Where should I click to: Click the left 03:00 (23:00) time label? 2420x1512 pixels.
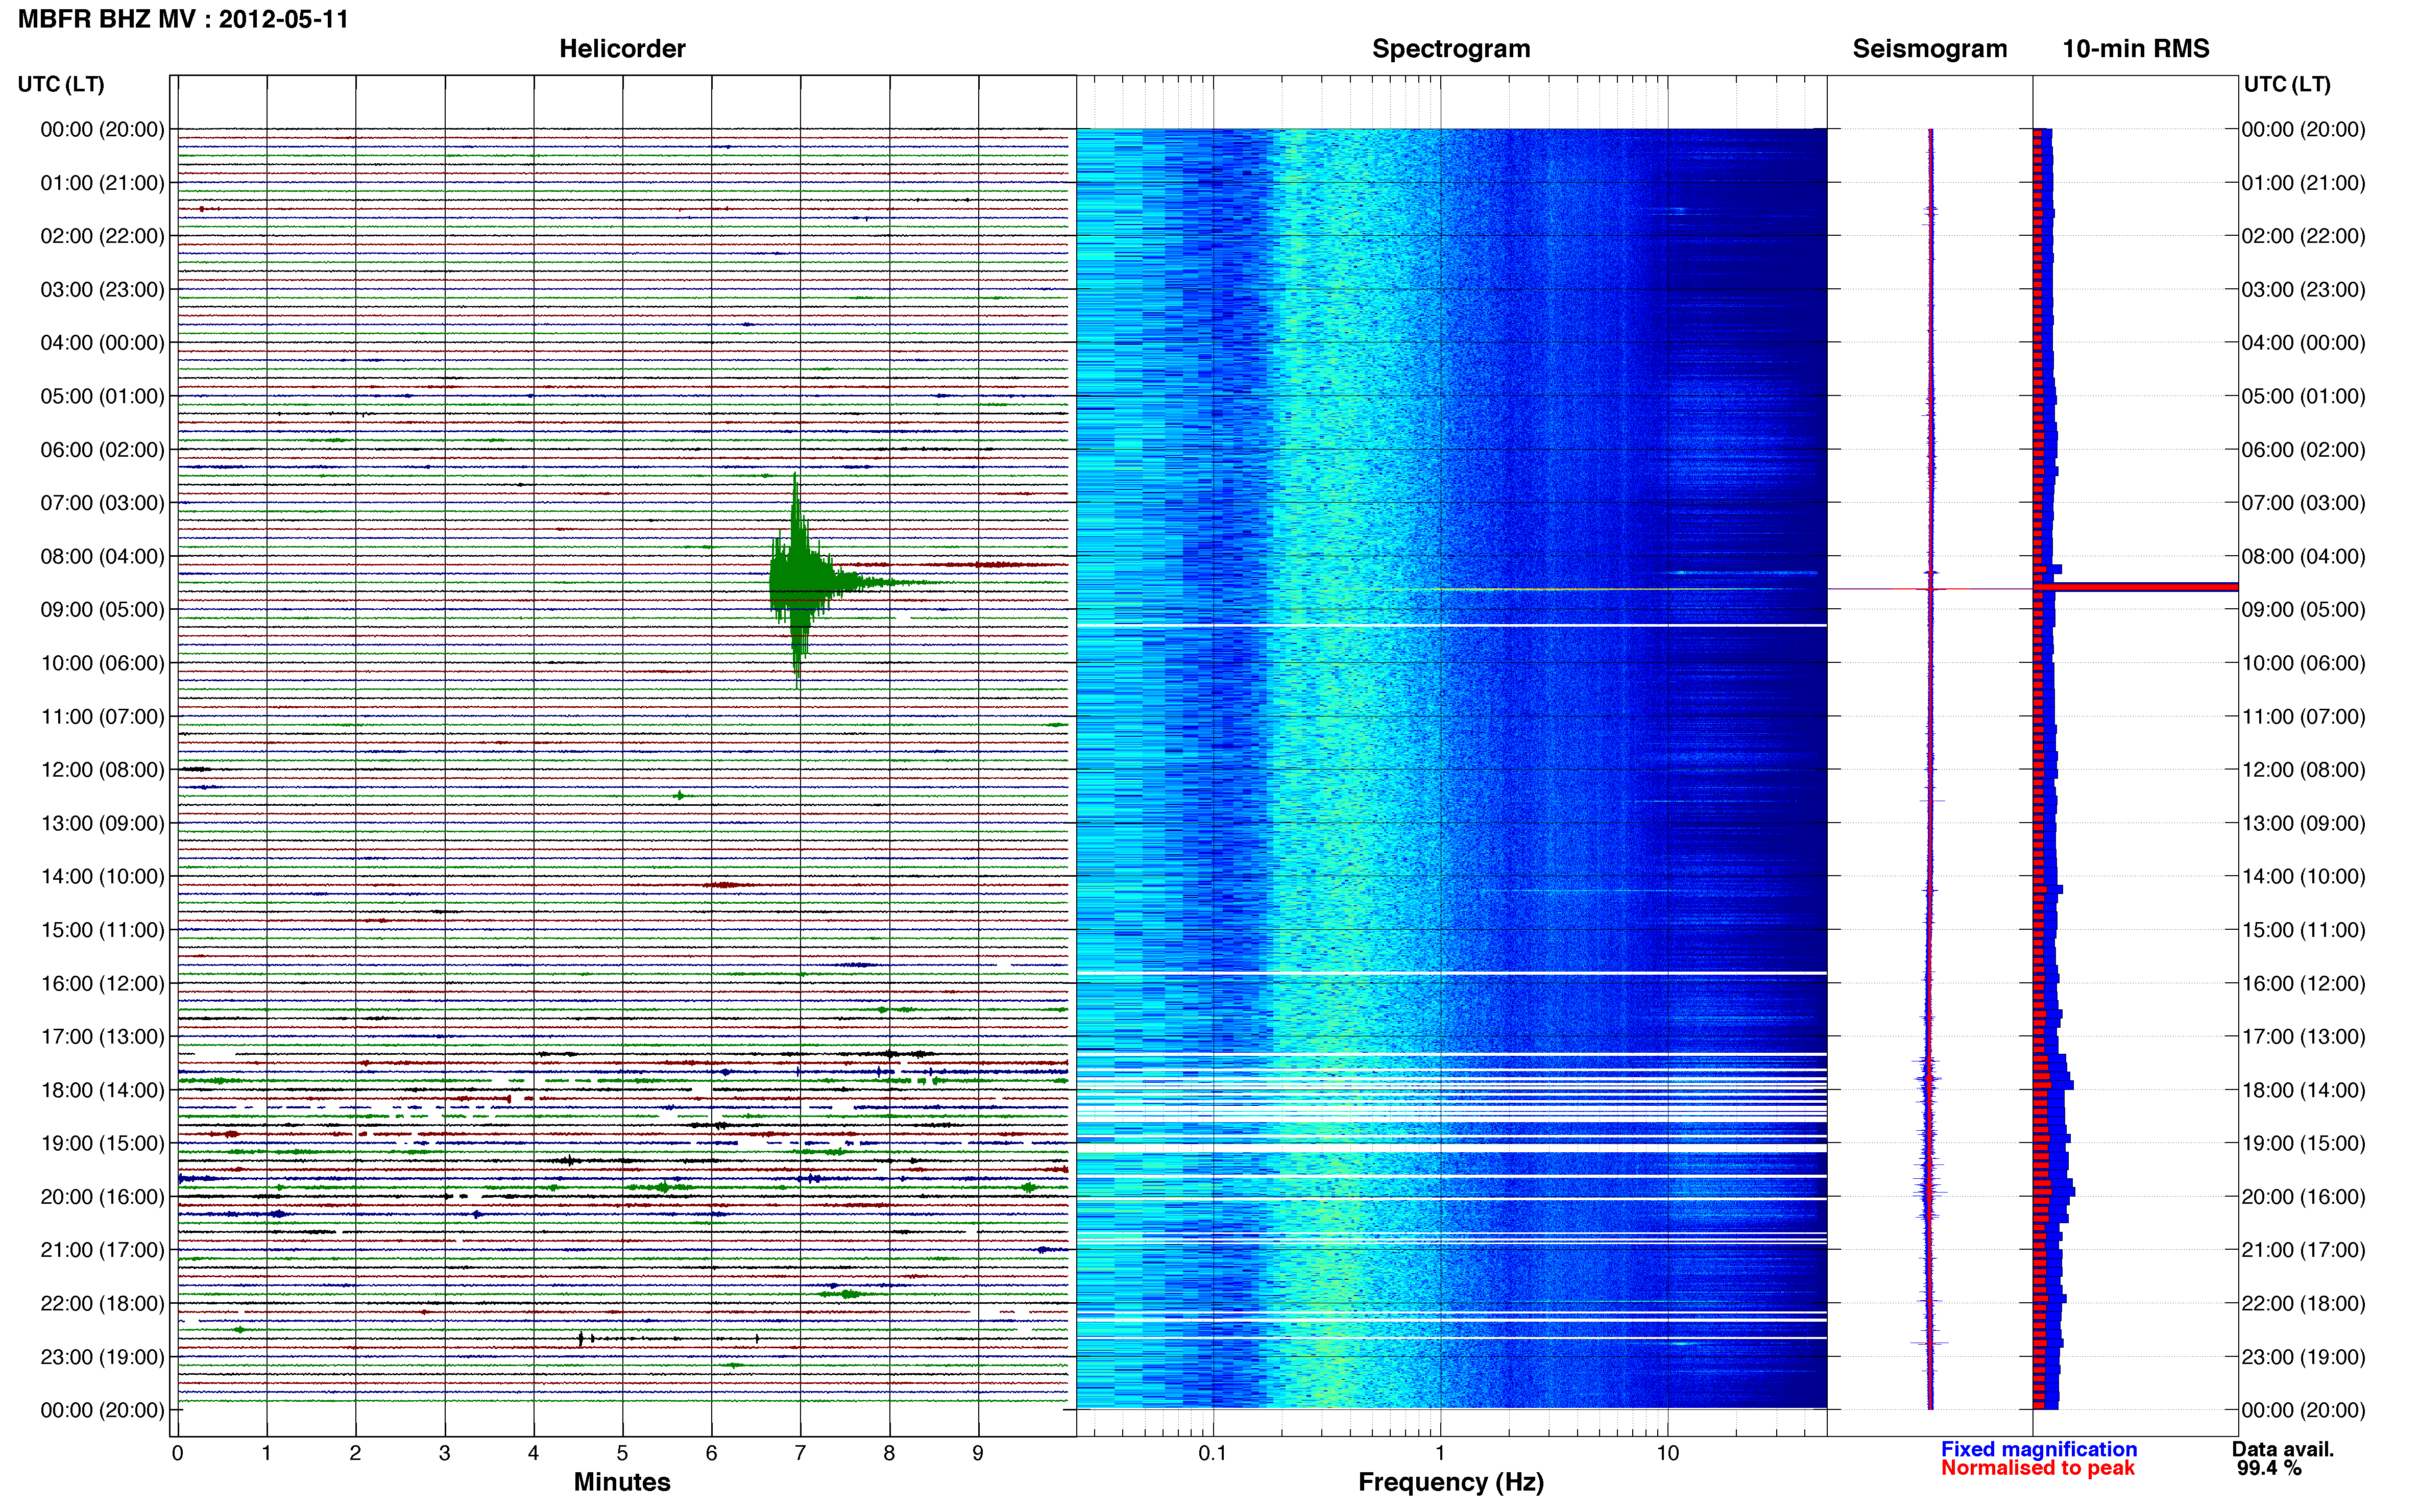point(102,290)
